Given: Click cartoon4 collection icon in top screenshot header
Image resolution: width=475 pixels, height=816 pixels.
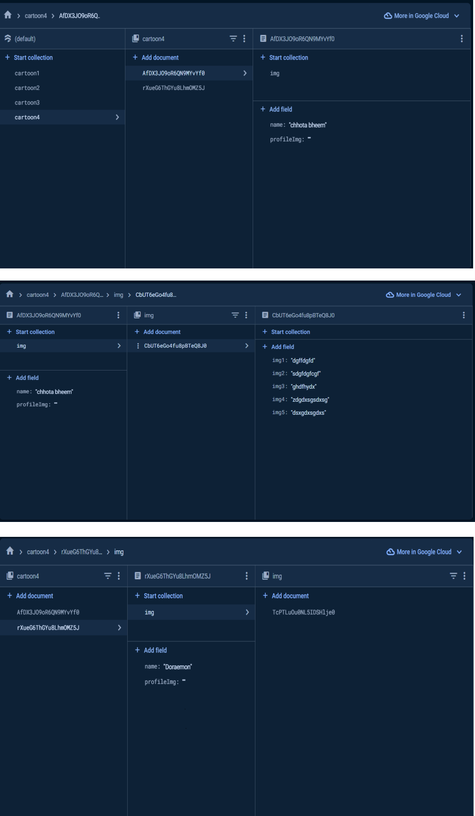Looking at the screenshot, I should (136, 39).
